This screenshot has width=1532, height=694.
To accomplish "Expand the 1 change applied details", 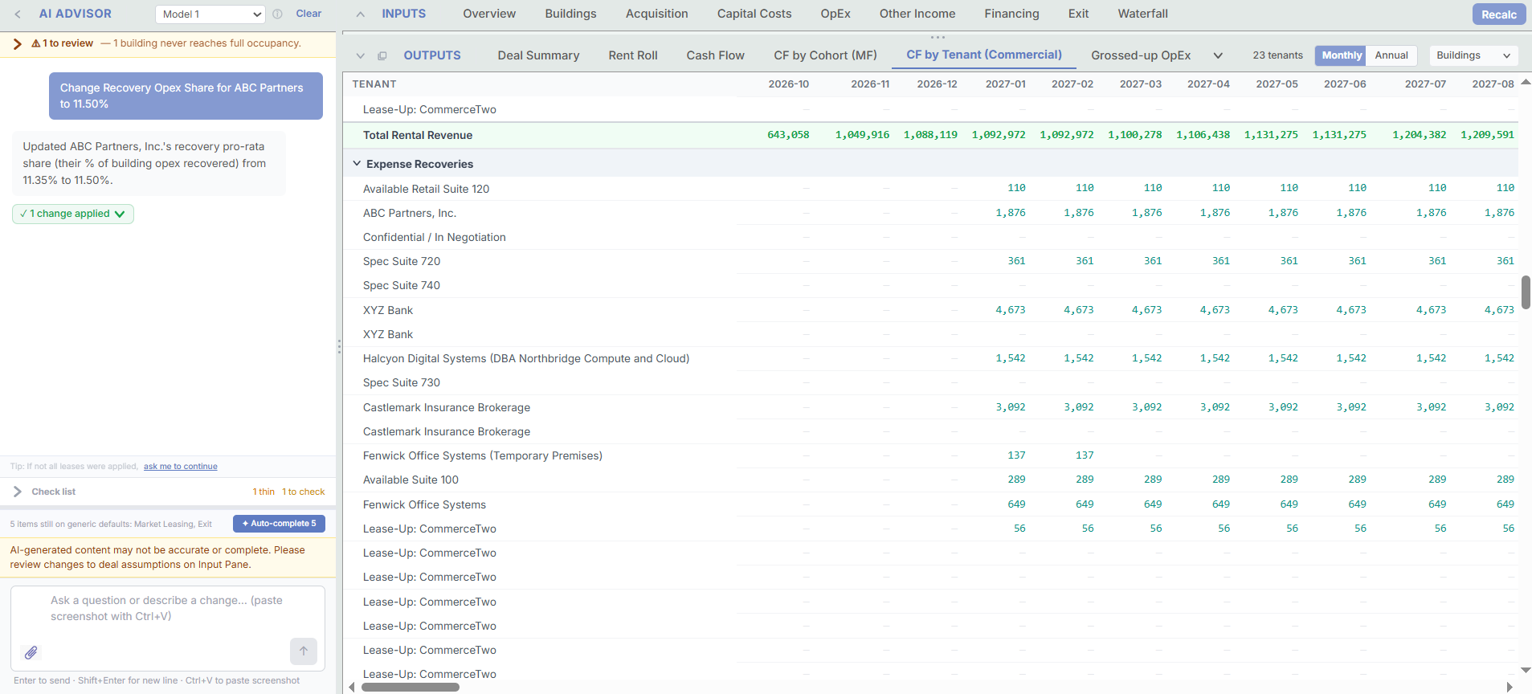I will 73,214.
